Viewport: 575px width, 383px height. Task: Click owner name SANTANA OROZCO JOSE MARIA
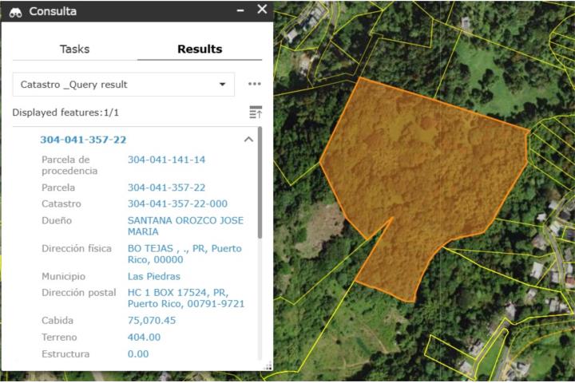click(x=185, y=226)
